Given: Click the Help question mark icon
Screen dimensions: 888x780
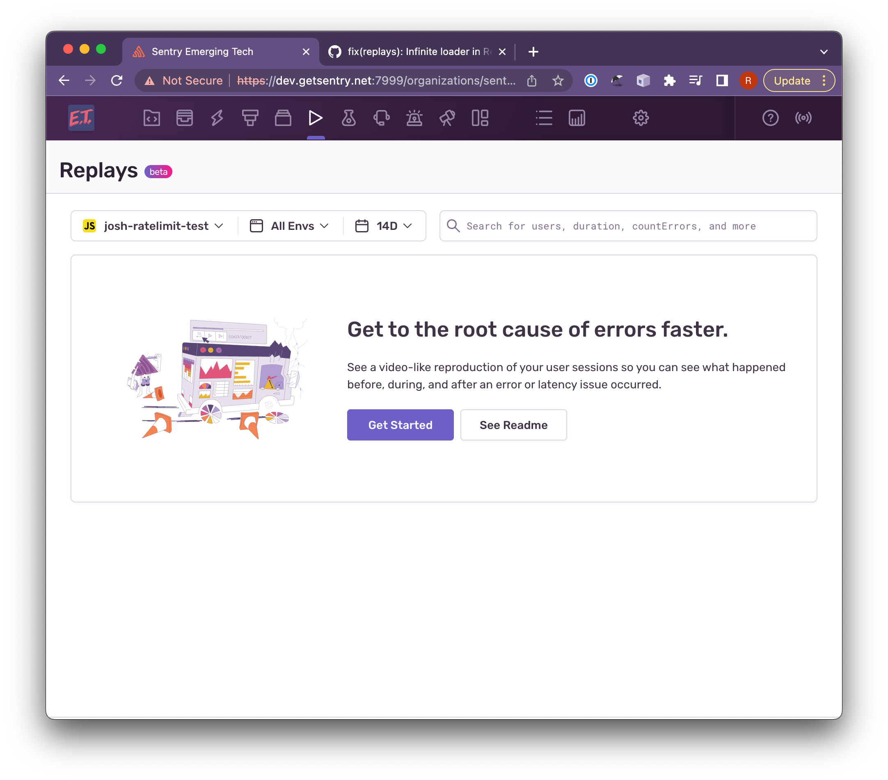Looking at the screenshot, I should coord(770,118).
